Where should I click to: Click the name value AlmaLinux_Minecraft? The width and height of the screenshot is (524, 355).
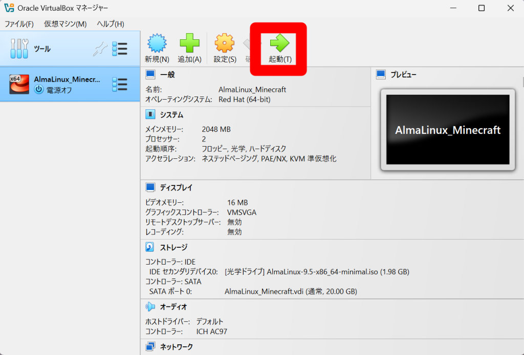click(x=252, y=89)
